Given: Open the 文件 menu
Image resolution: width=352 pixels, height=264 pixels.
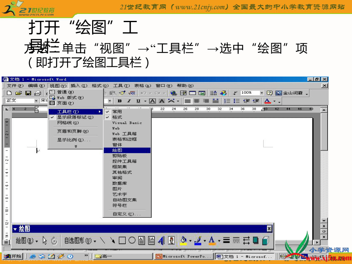Looking at the screenshot, I should click(15, 86).
